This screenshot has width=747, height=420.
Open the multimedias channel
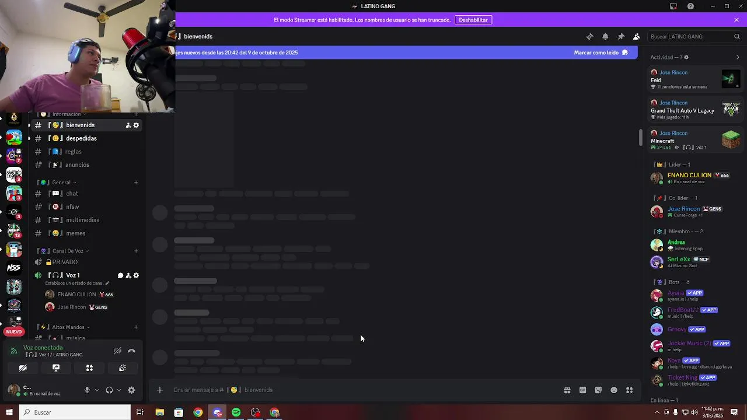point(88,220)
